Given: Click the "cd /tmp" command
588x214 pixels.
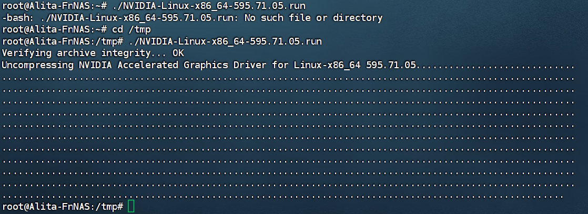Looking at the screenshot, I should click(131, 29).
